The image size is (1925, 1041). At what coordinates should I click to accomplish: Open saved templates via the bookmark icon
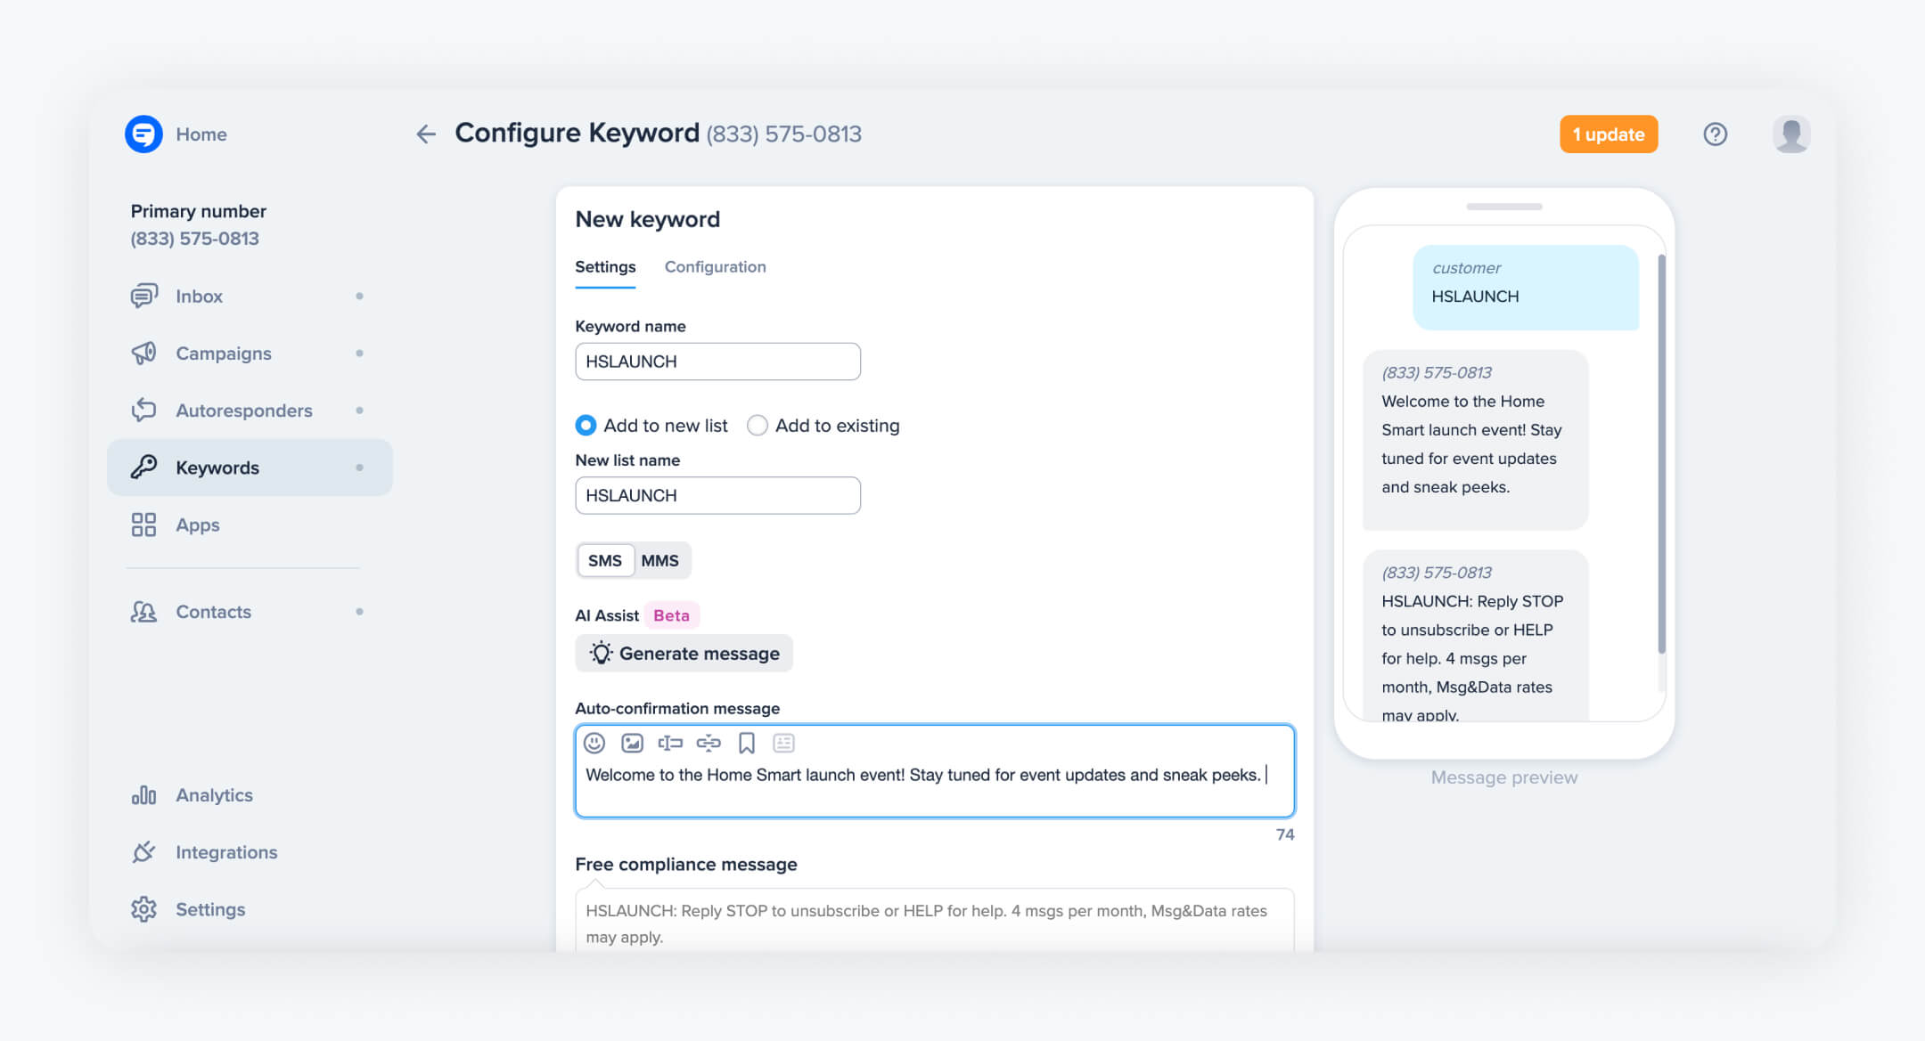coord(746,743)
